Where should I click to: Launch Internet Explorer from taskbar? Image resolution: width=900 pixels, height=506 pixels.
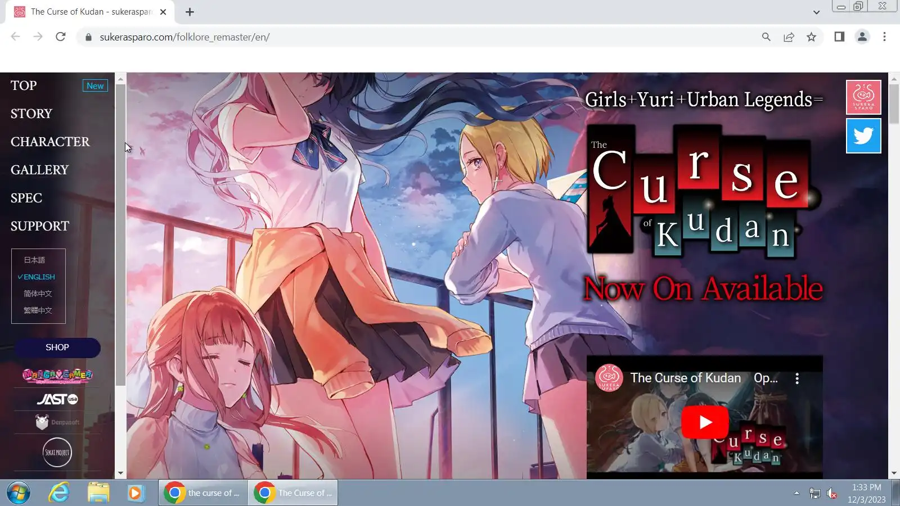(58, 493)
